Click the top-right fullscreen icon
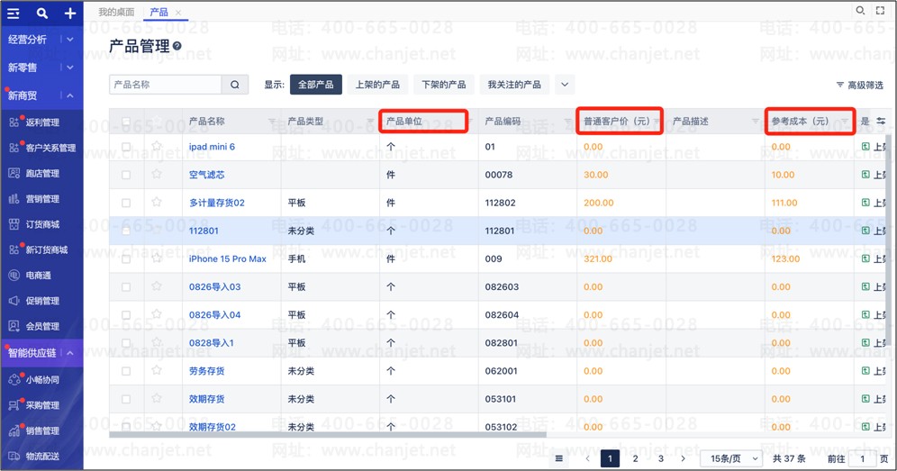The image size is (897, 471). [x=881, y=10]
